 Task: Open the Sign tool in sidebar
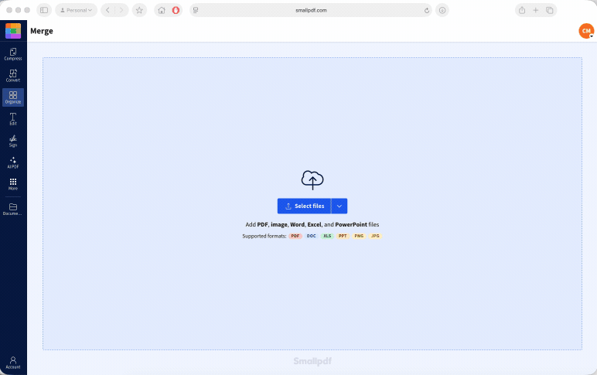(13, 141)
